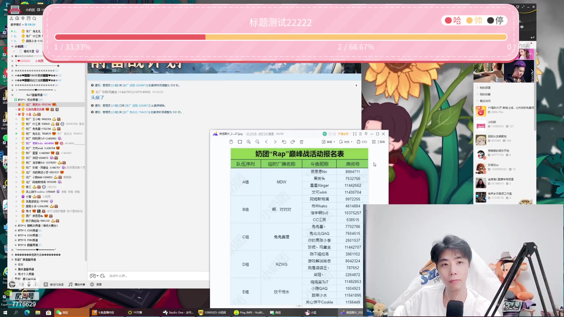Vote for the 哈 option in the poll overlay
This screenshot has width=564, height=317.
click(x=452, y=21)
